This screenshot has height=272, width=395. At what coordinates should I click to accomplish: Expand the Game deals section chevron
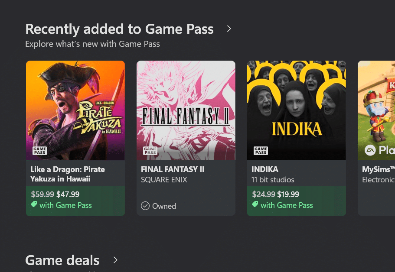pyautogui.click(x=115, y=260)
